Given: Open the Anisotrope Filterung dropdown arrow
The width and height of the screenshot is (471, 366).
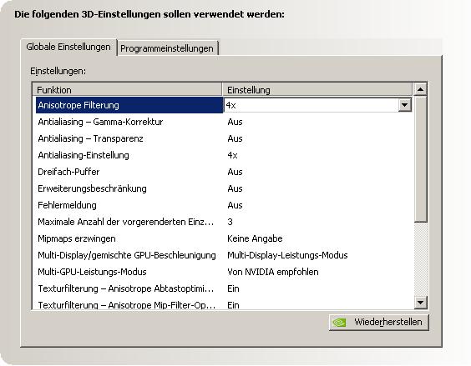Looking at the screenshot, I should click(405, 105).
